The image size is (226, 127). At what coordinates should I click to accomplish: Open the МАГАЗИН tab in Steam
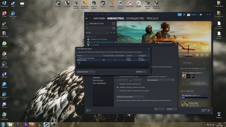click(99, 18)
